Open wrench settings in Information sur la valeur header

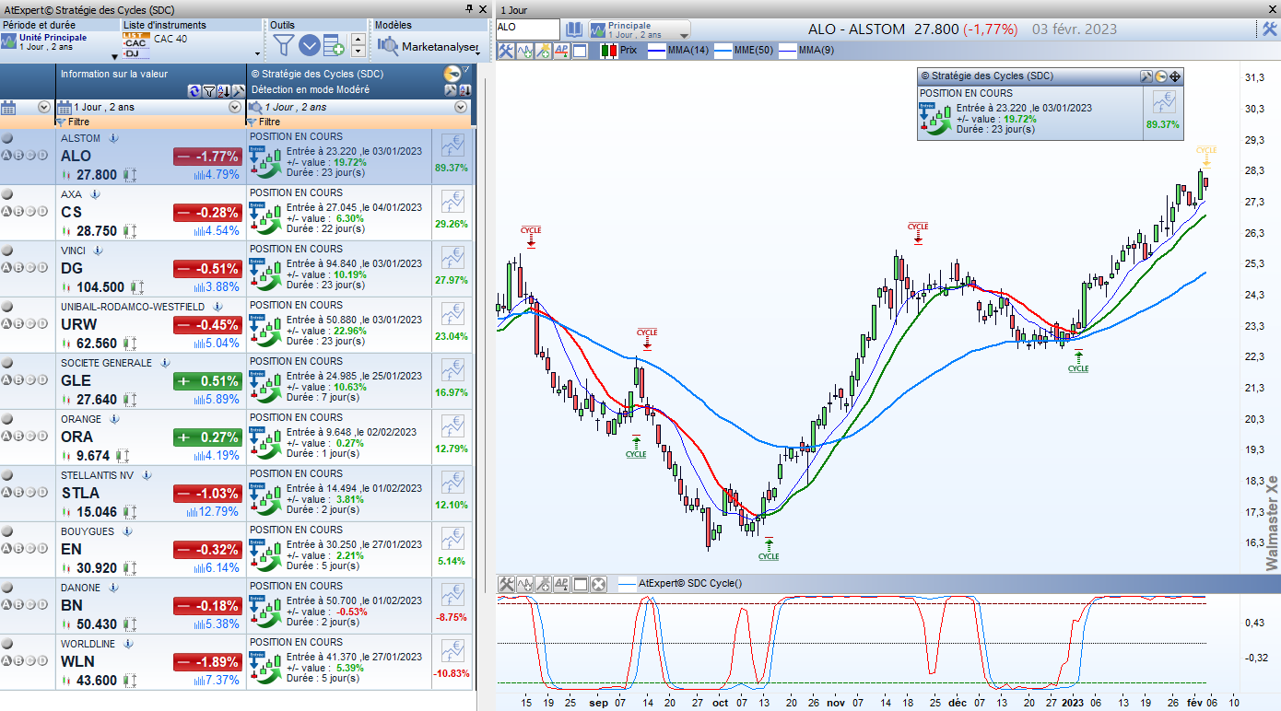click(x=238, y=90)
